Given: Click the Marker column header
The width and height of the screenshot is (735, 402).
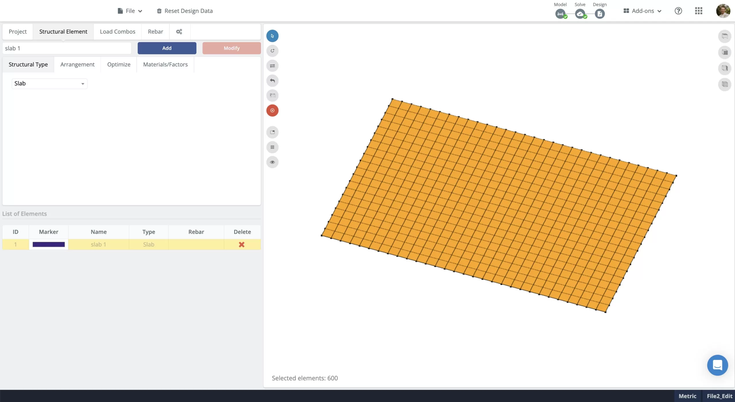Looking at the screenshot, I should [x=49, y=232].
